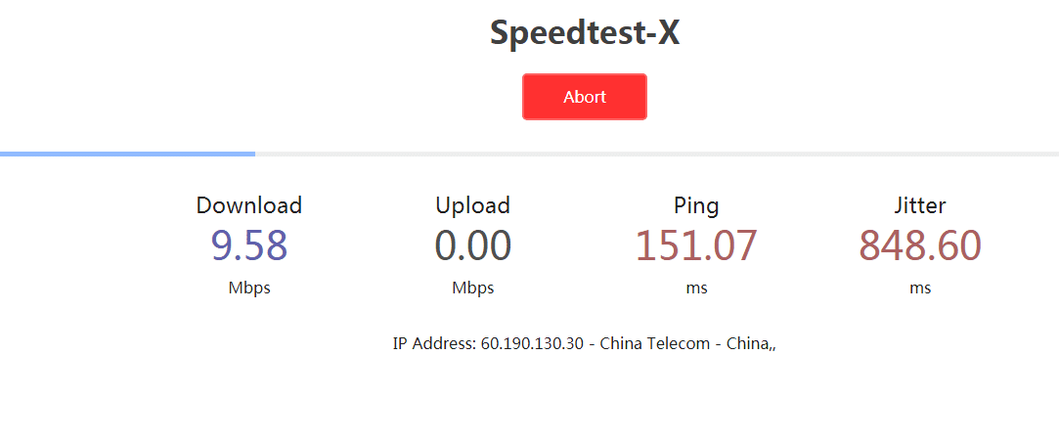Screen dimensions: 1059x444
Task: Click the Mbps unit under Upload
Action: click(x=473, y=289)
